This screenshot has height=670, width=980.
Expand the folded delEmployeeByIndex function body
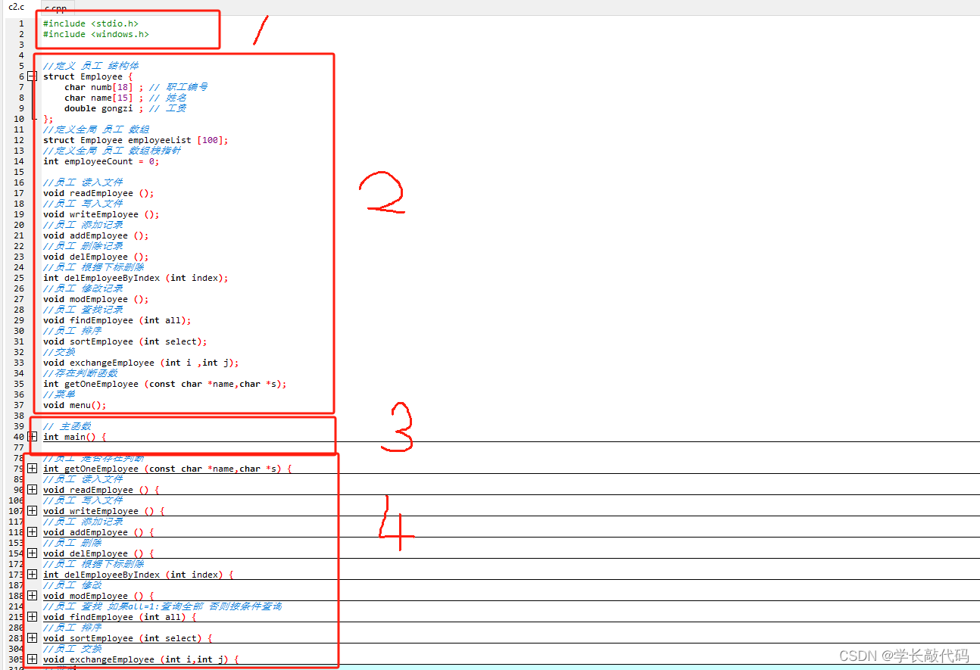pos(32,575)
